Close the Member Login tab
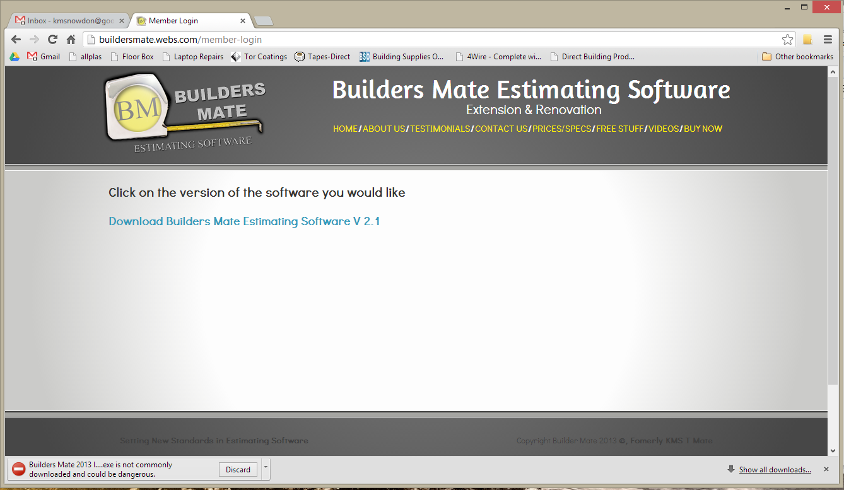The image size is (844, 490). pos(243,21)
